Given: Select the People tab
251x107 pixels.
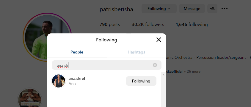Looking at the screenshot, I should tap(77, 52).
